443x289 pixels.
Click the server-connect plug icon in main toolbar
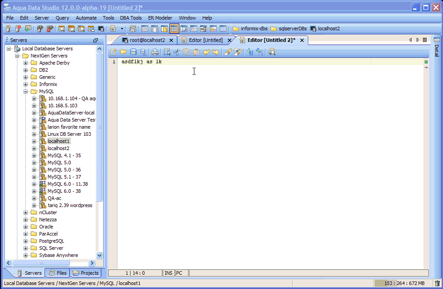(40, 28)
